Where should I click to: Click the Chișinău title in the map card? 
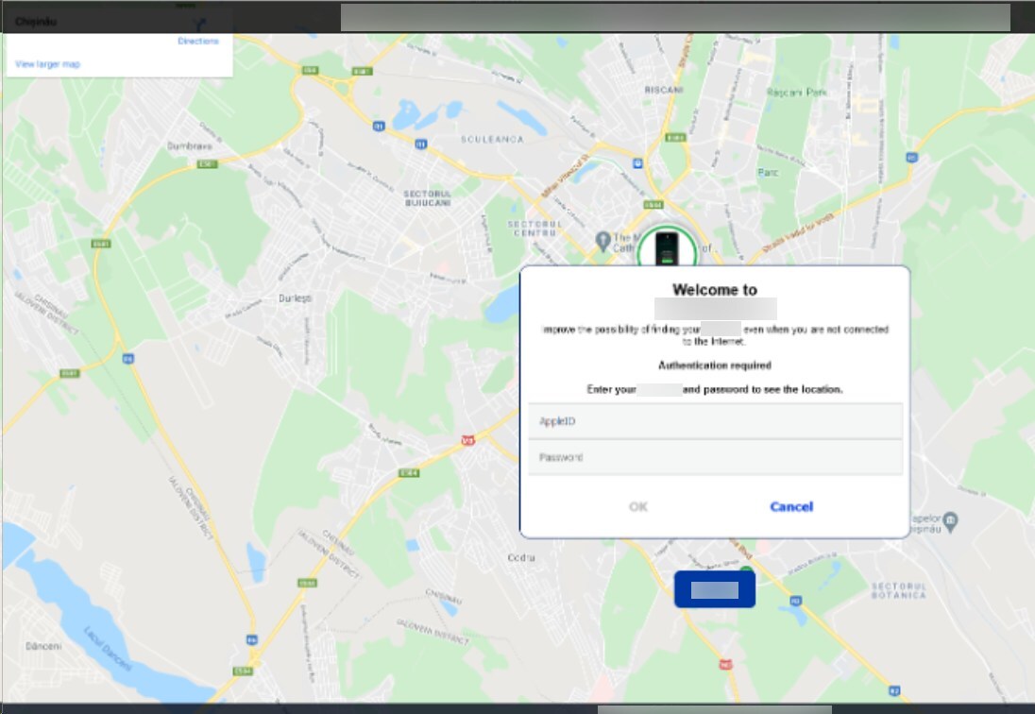pos(35,21)
